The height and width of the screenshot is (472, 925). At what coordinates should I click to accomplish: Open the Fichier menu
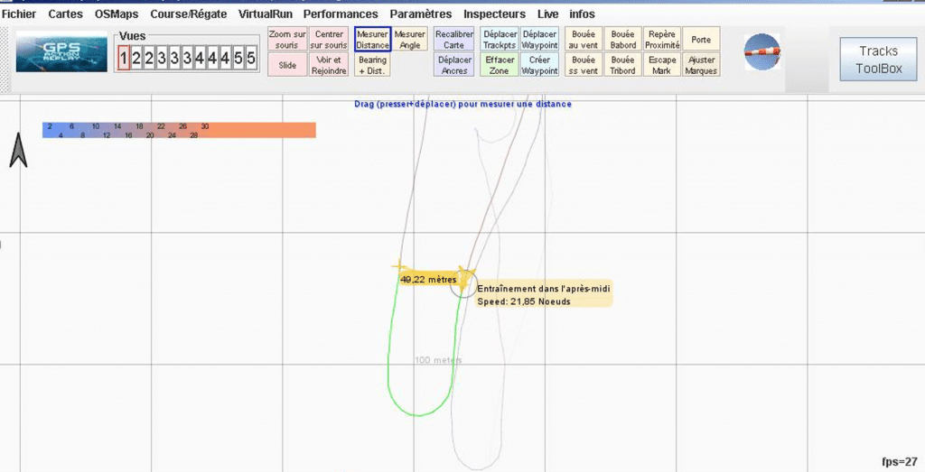(x=19, y=14)
